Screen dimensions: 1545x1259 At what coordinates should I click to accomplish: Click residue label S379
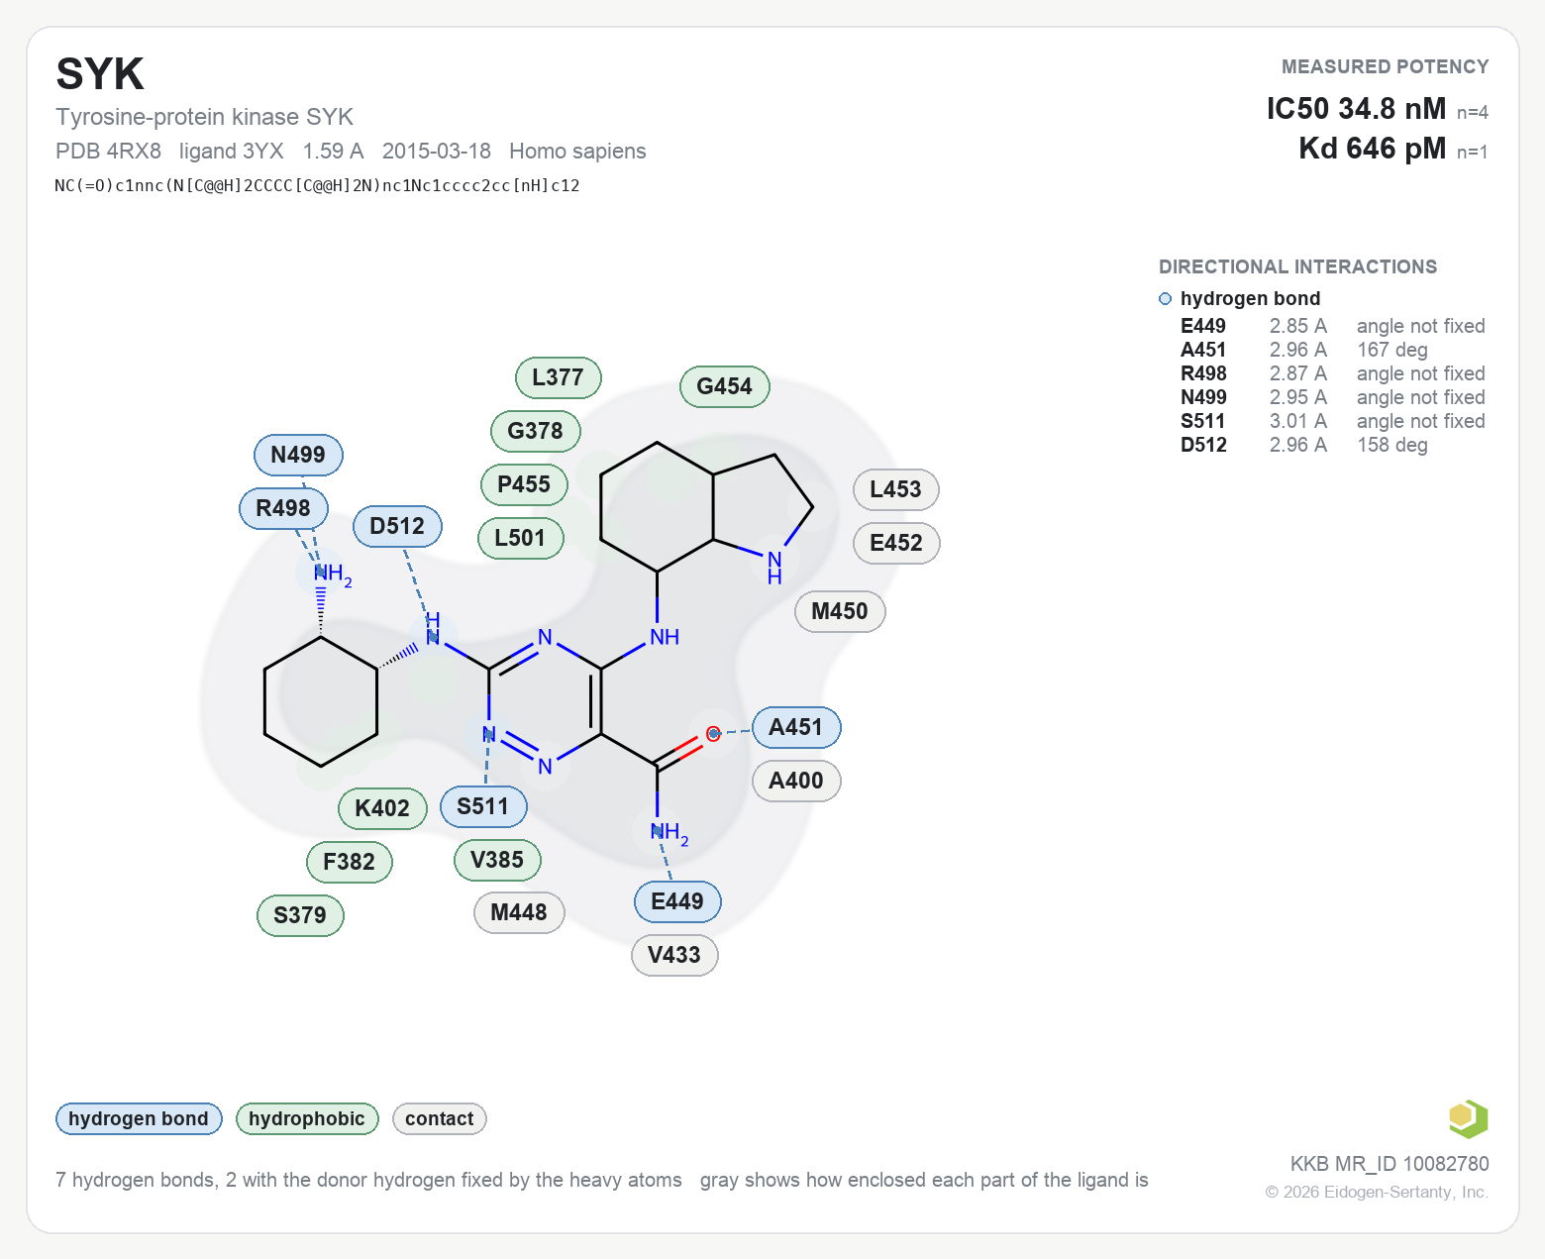click(x=301, y=915)
